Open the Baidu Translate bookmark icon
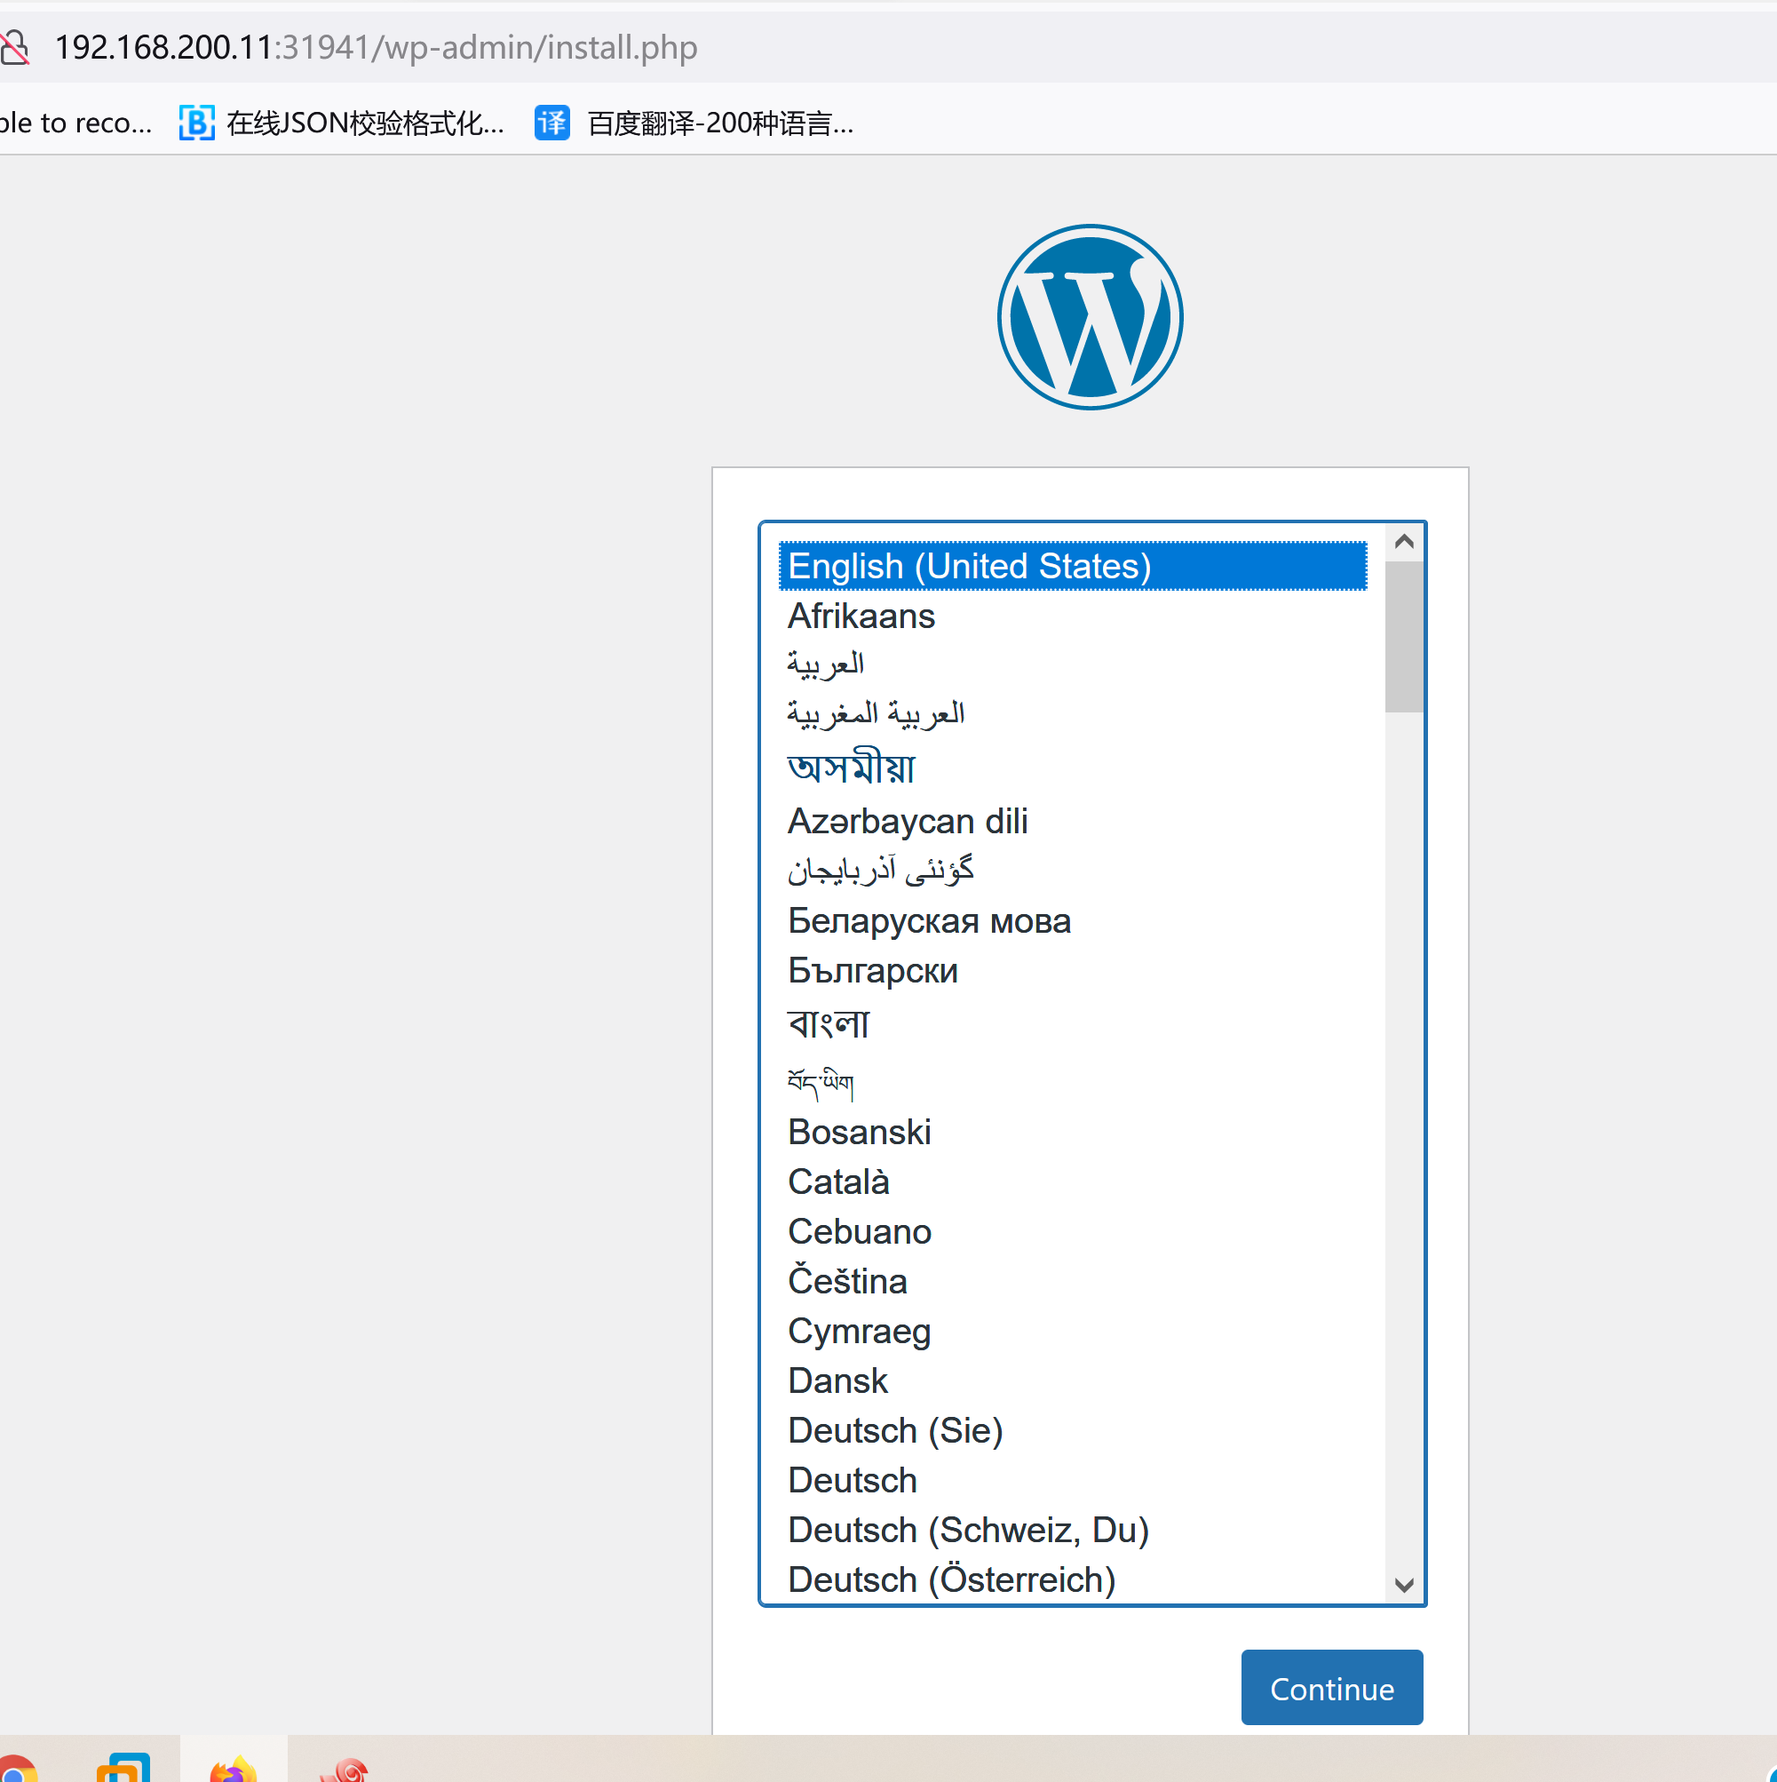1777x1782 pixels. 551,123
